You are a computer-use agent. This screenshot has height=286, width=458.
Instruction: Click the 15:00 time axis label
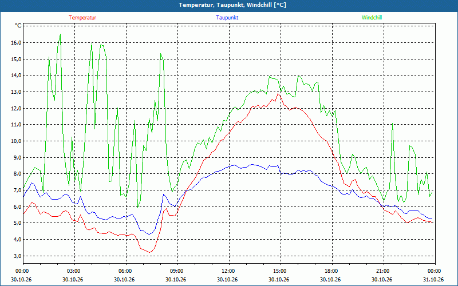click(281, 271)
